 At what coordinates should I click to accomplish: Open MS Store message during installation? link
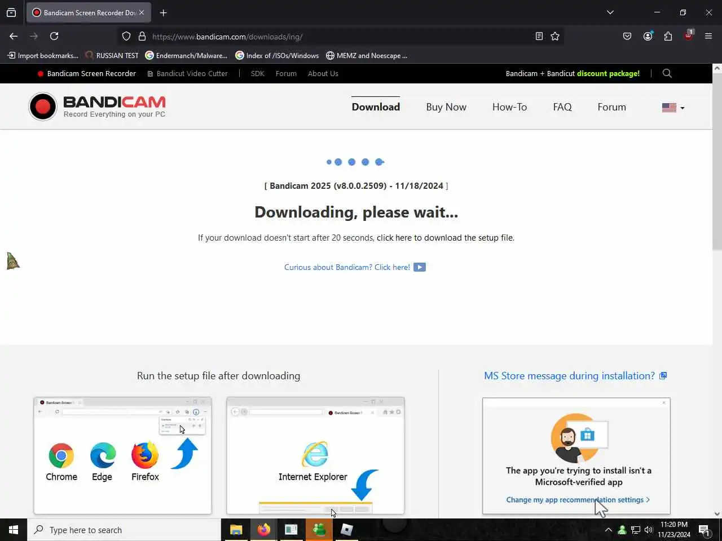pyautogui.click(x=569, y=376)
